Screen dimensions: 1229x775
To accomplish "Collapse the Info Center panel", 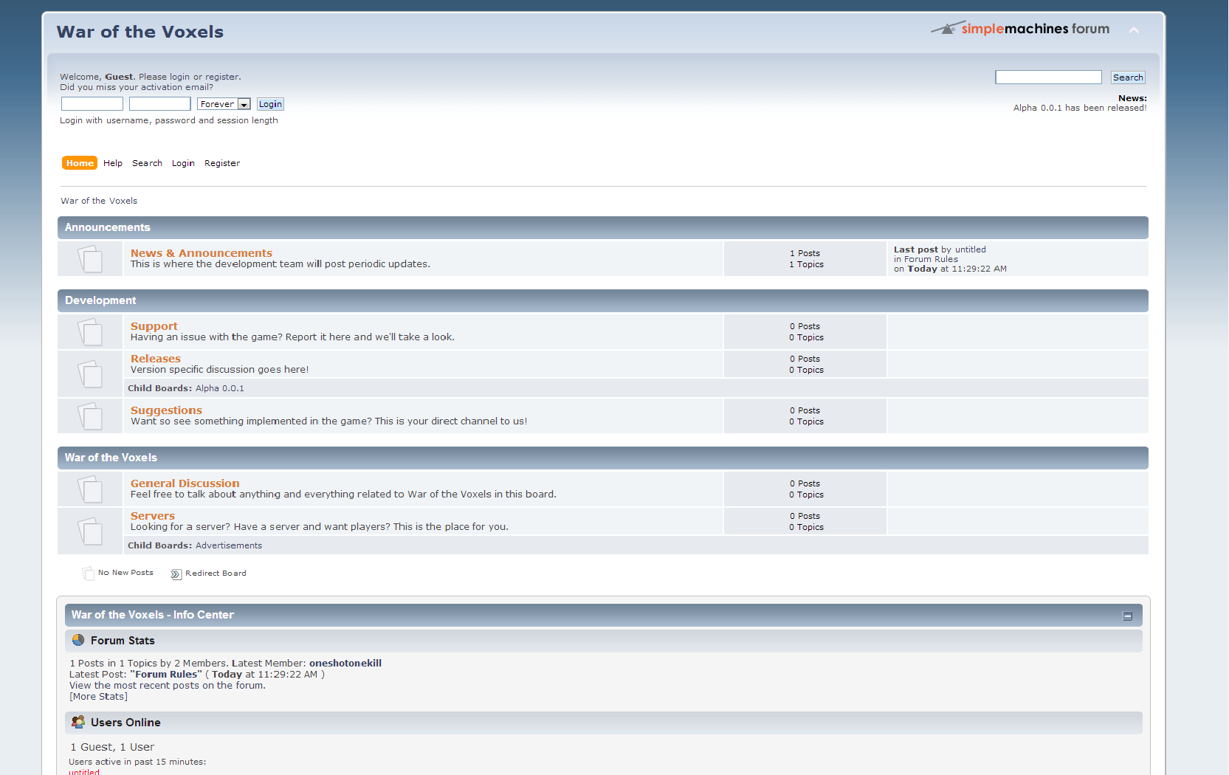I will [x=1127, y=616].
